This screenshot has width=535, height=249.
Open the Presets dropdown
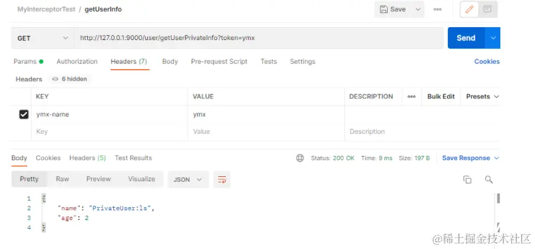(482, 97)
